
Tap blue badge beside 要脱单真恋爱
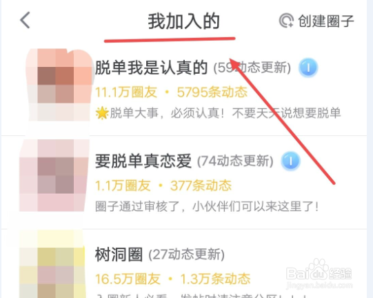pyautogui.click(x=290, y=161)
